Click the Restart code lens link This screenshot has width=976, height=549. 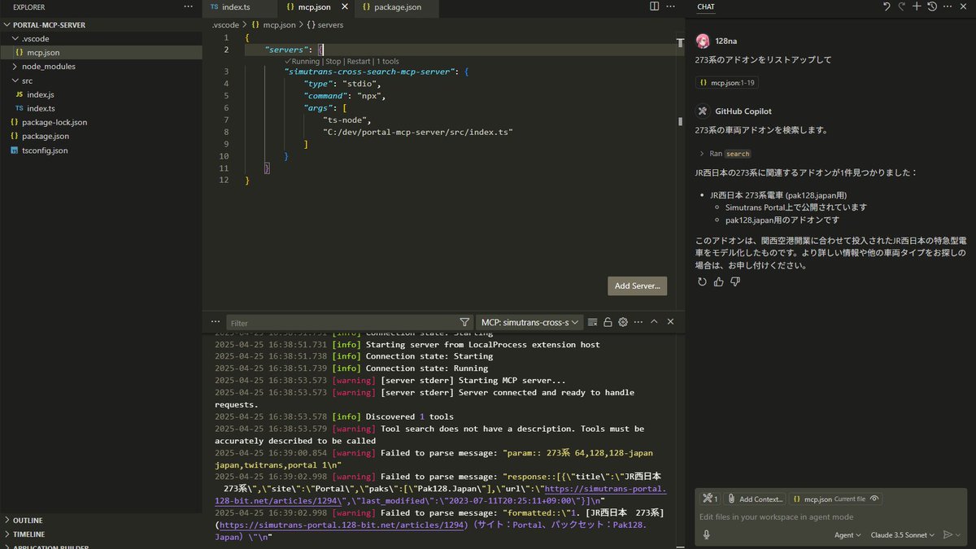coord(359,61)
